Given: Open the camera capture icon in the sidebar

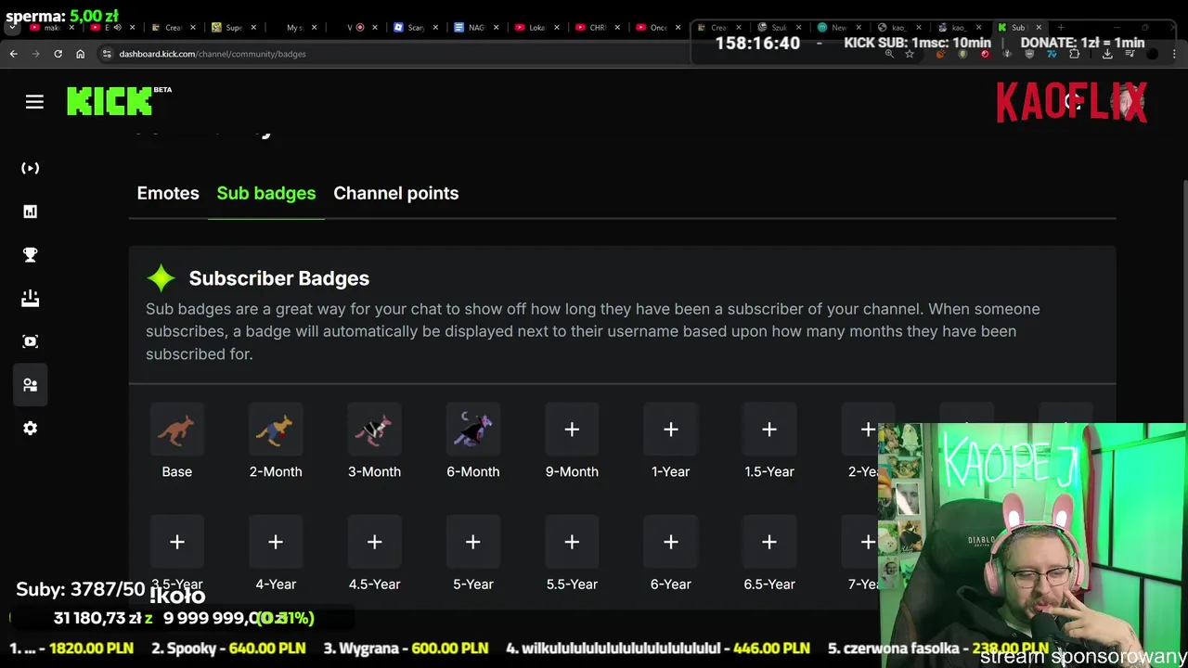Looking at the screenshot, I should coord(31,341).
